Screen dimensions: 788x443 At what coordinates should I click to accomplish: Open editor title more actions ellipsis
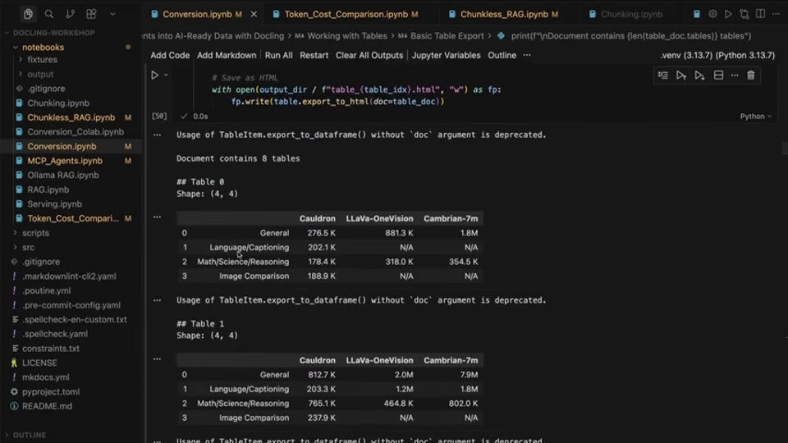point(776,14)
